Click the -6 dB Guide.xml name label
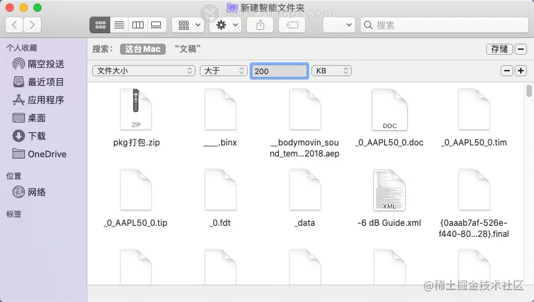The image size is (534, 302). (x=389, y=223)
